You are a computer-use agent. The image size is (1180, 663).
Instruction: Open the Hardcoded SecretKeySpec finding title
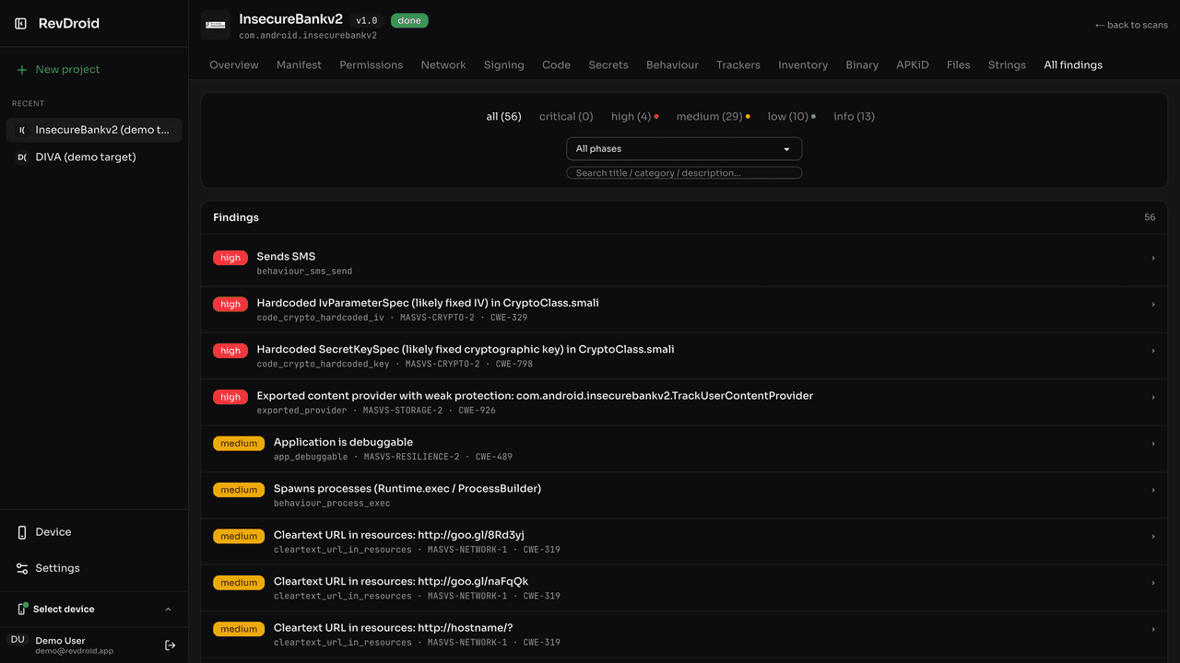[466, 350]
